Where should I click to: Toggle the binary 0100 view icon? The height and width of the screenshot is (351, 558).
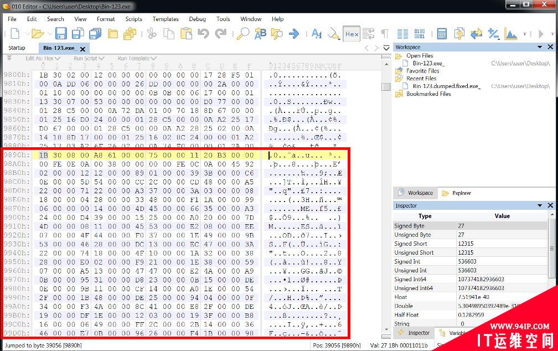[x=420, y=34]
